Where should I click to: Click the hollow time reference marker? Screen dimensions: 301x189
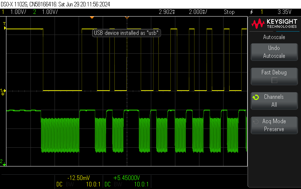click(x=127, y=17)
